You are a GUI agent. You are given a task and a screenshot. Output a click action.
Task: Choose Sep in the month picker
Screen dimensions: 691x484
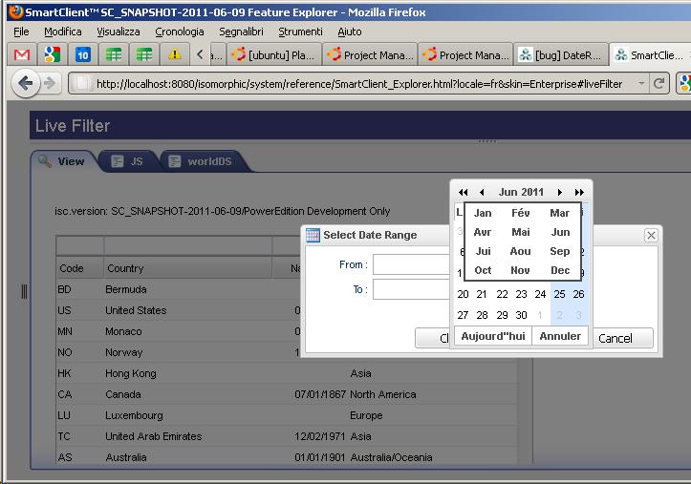559,251
